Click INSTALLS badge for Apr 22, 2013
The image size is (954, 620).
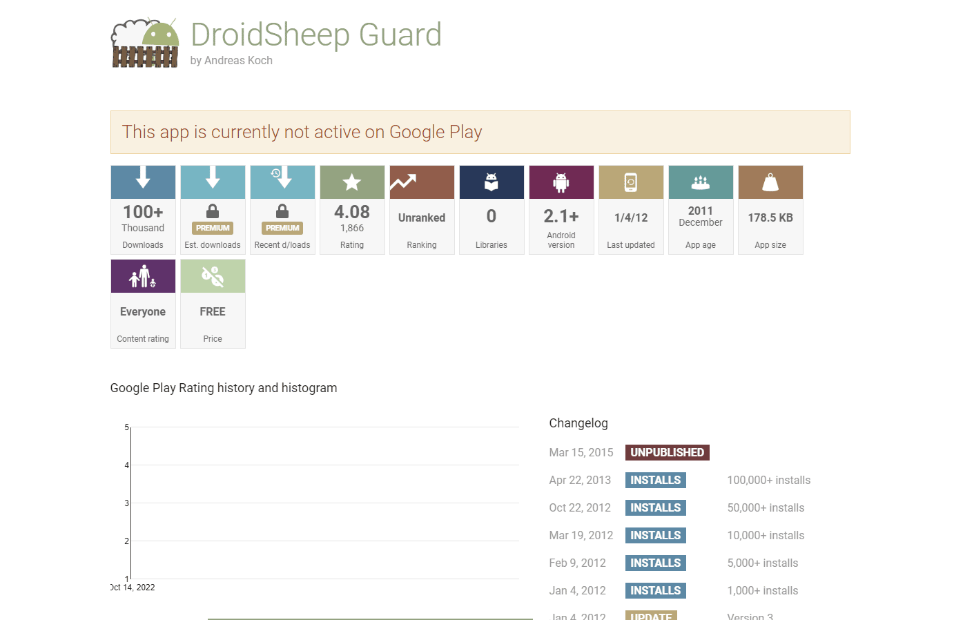656,480
